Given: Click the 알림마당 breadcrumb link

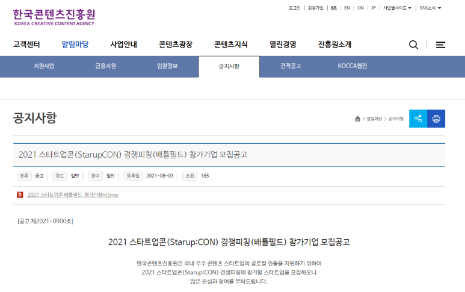Looking at the screenshot, I should coord(374,119).
